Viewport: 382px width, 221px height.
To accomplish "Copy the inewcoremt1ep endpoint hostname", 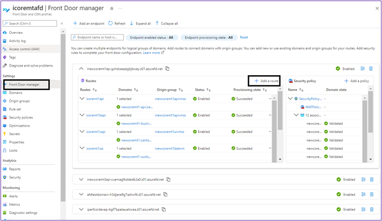I will (168, 69).
